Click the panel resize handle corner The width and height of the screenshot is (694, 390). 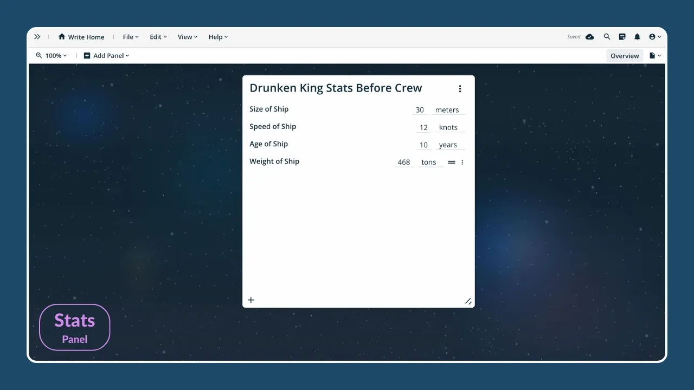468,301
